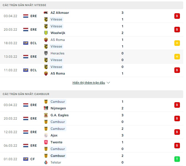This screenshot has width=186, height=166.
Task: Click the G.A. Eagles crest icon
Action: (x=46, y=115)
